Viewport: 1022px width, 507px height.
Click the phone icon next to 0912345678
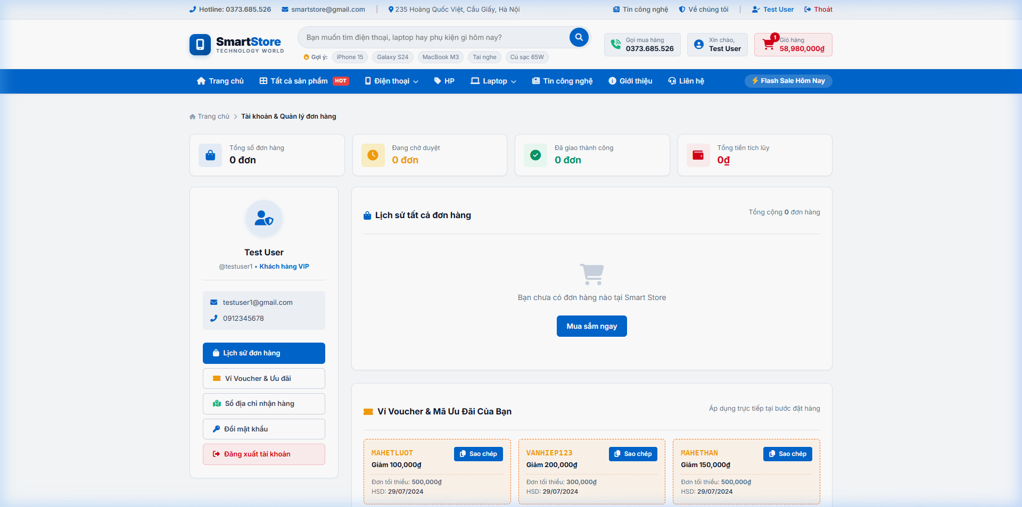point(214,318)
